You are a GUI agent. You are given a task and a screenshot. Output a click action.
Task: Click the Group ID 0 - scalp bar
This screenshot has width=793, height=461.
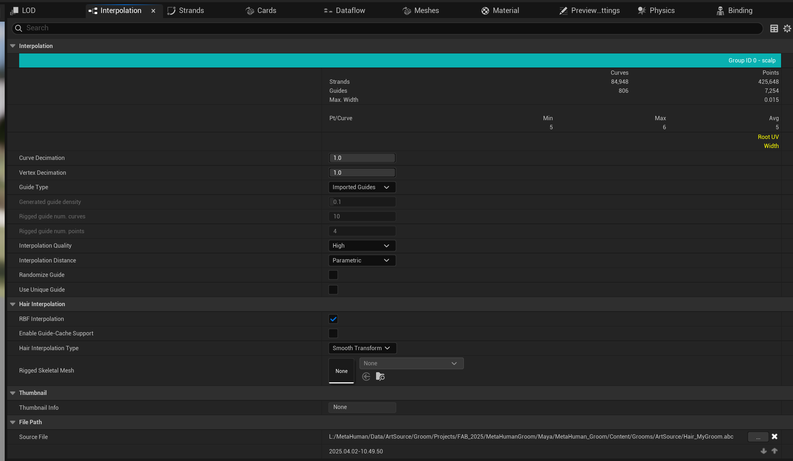(x=400, y=60)
